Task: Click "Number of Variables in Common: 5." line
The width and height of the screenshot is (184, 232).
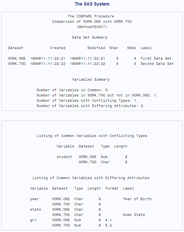Action: (x=73, y=90)
